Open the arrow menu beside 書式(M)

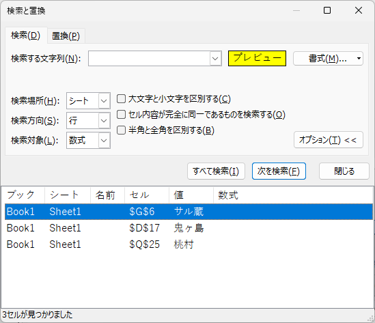[x=359, y=59]
